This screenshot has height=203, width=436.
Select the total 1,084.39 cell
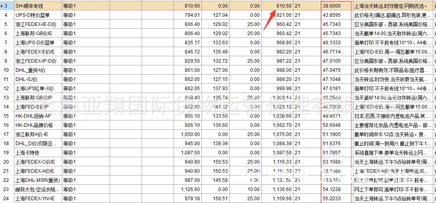click(277, 144)
